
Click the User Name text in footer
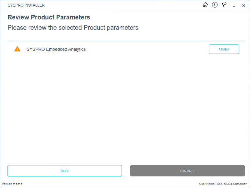point(207,184)
